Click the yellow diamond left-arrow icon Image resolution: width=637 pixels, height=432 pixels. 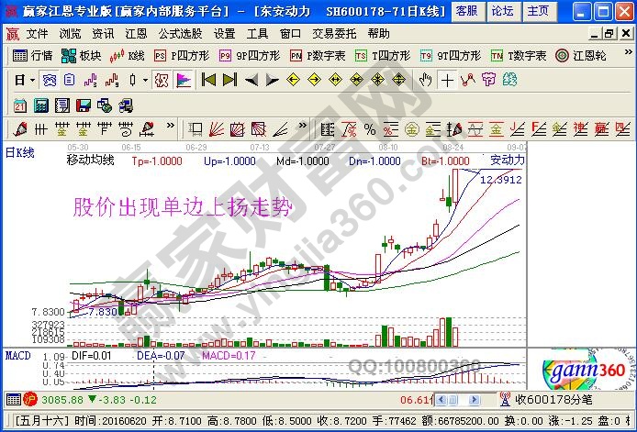click(293, 80)
